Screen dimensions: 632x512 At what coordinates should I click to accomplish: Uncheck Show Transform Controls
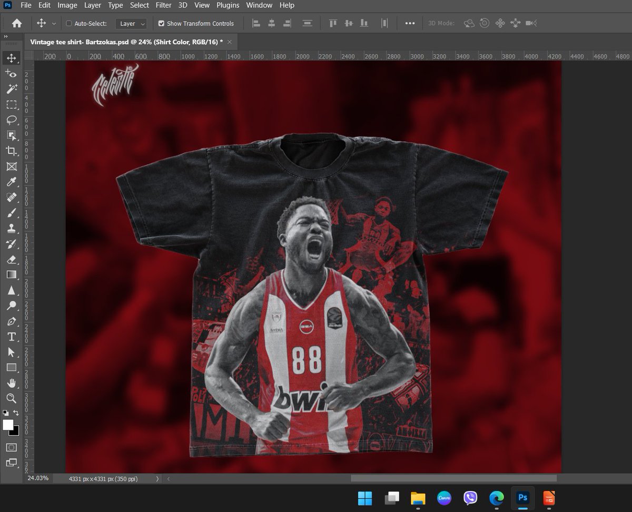[161, 24]
